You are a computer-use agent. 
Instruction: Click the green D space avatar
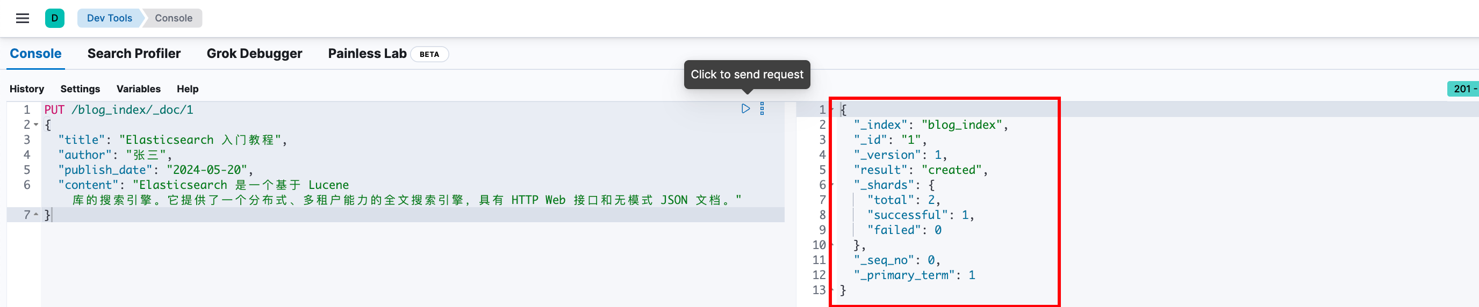[54, 18]
